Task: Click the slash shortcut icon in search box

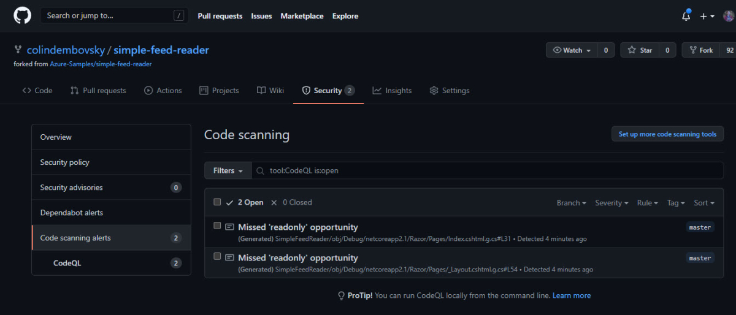Action: [178, 16]
